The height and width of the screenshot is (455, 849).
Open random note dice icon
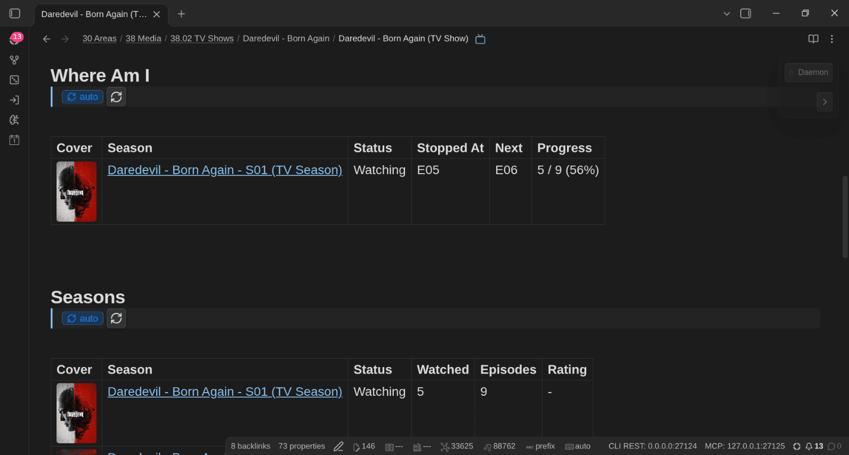click(14, 80)
